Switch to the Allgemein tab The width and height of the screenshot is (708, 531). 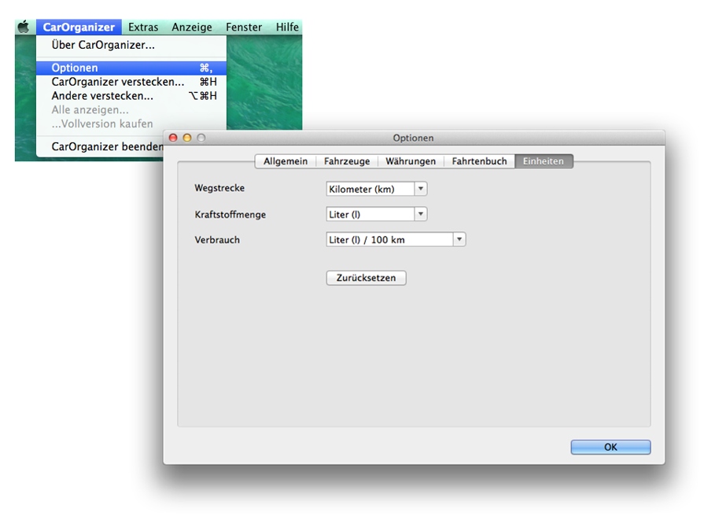pos(286,161)
